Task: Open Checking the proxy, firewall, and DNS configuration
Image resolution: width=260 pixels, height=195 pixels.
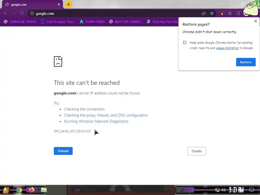Action: [106, 115]
